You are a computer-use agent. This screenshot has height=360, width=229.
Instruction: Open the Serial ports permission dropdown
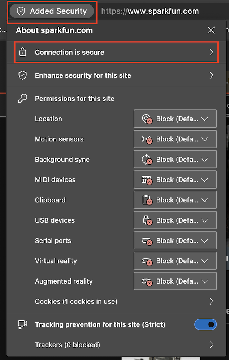(x=175, y=241)
